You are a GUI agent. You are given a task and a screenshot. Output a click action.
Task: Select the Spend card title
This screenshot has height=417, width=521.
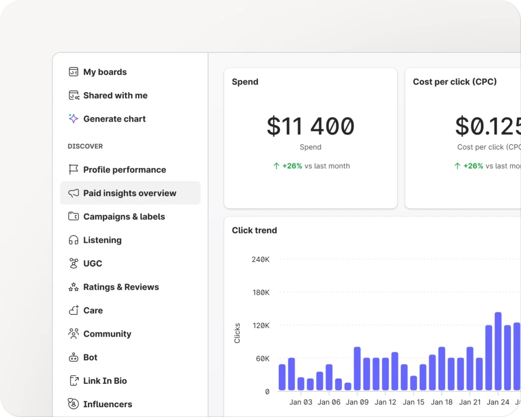[245, 82]
